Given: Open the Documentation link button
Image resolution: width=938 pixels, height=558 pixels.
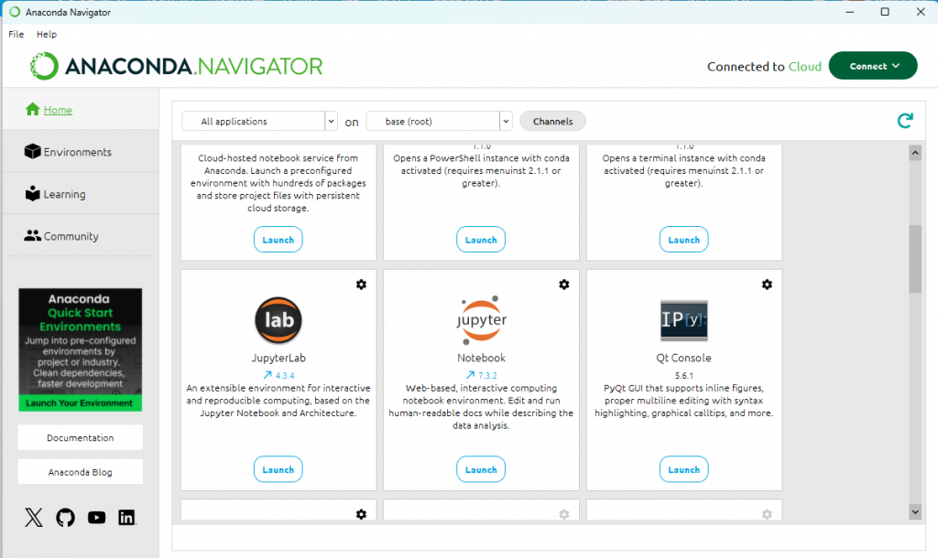Looking at the screenshot, I should click(x=81, y=437).
